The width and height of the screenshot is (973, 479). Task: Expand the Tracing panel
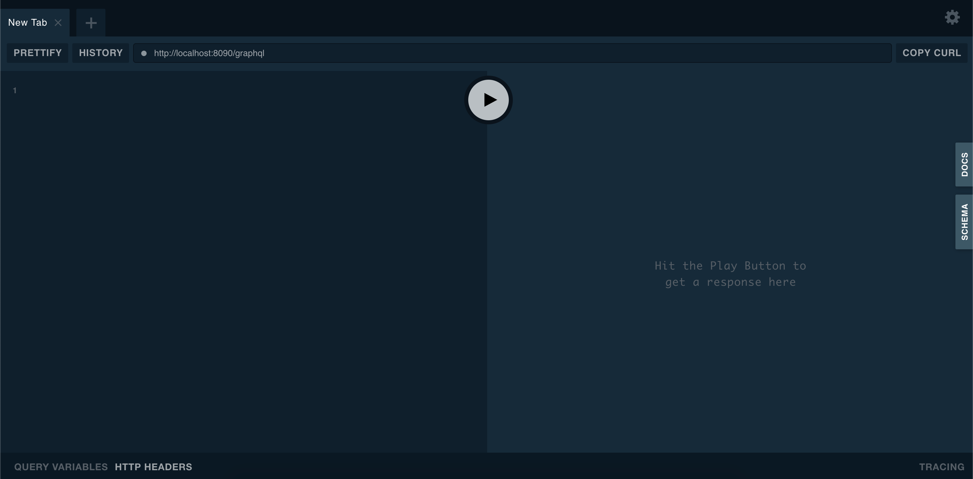[x=941, y=467]
